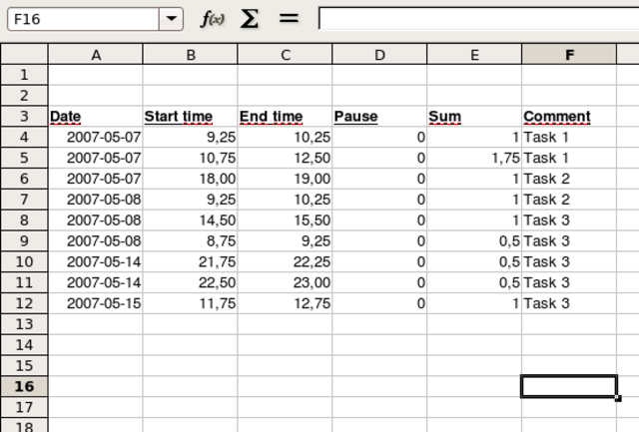Click the Pause header cell
The width and height of the screenshot is (639, 432).
[379, 117]
